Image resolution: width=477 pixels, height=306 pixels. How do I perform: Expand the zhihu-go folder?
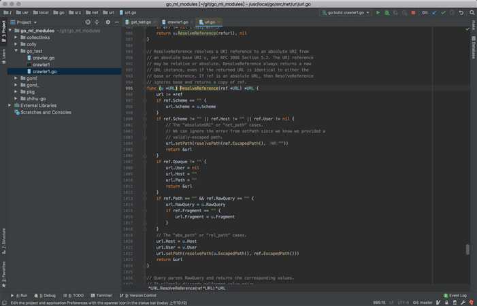point(16,99)
